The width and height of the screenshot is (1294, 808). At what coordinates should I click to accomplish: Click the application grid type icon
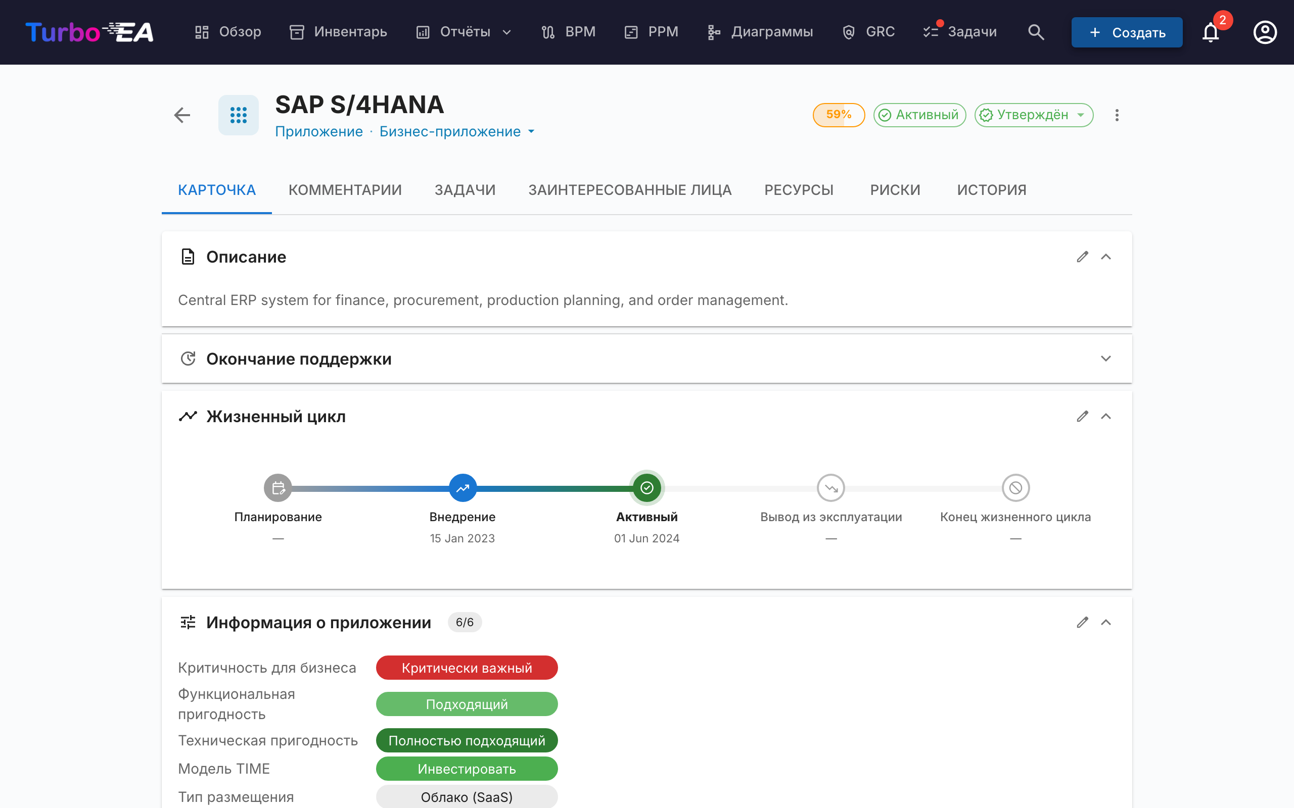239,115
